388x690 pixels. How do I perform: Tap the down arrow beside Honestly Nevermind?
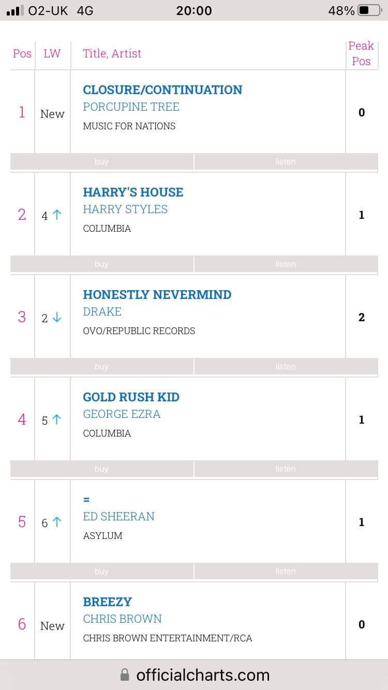pos(57,318)
